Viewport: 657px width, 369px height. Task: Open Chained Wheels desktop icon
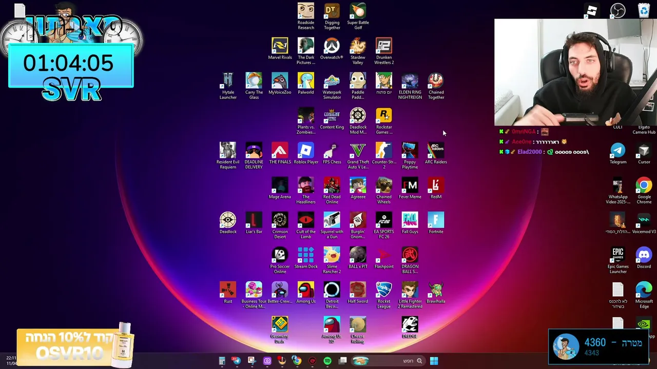[x=384, y=190]
